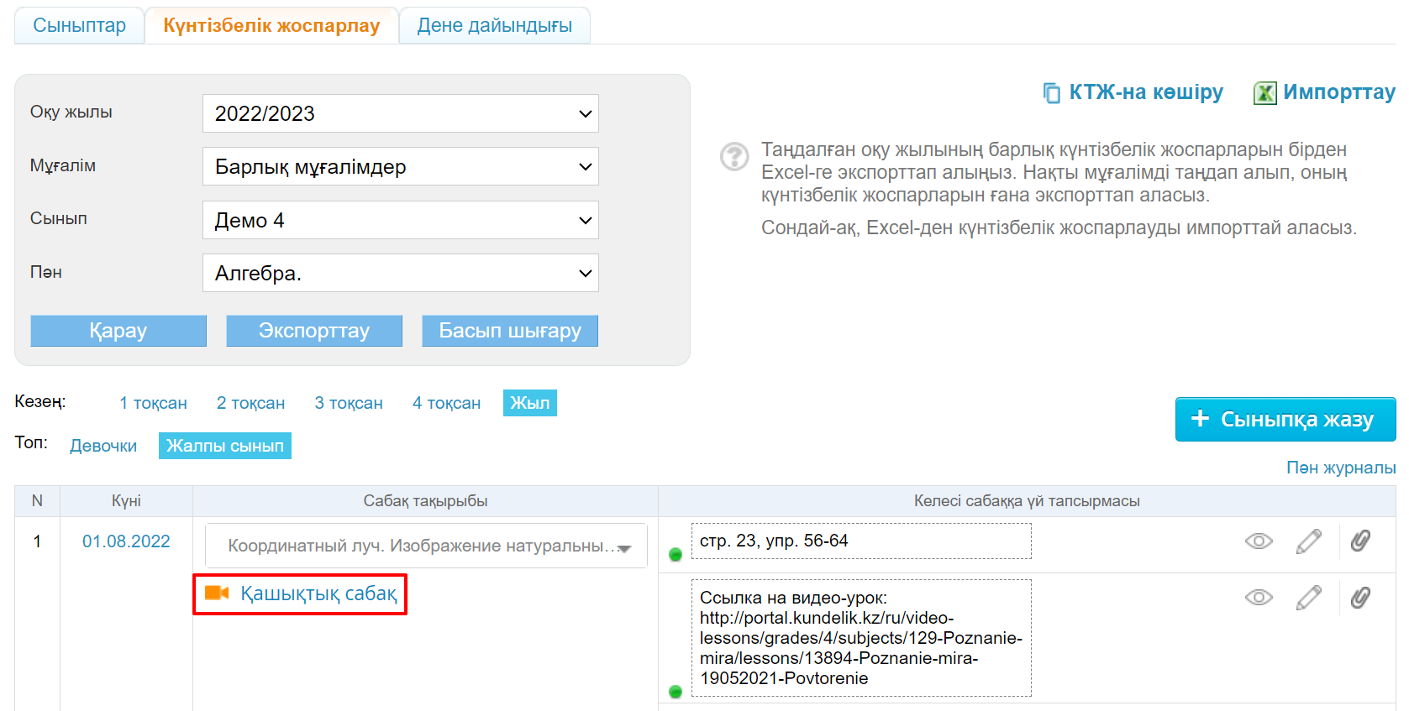Toggle eye visibility for first homework row
The image size is (1409, 711).
pos(1258,541)
